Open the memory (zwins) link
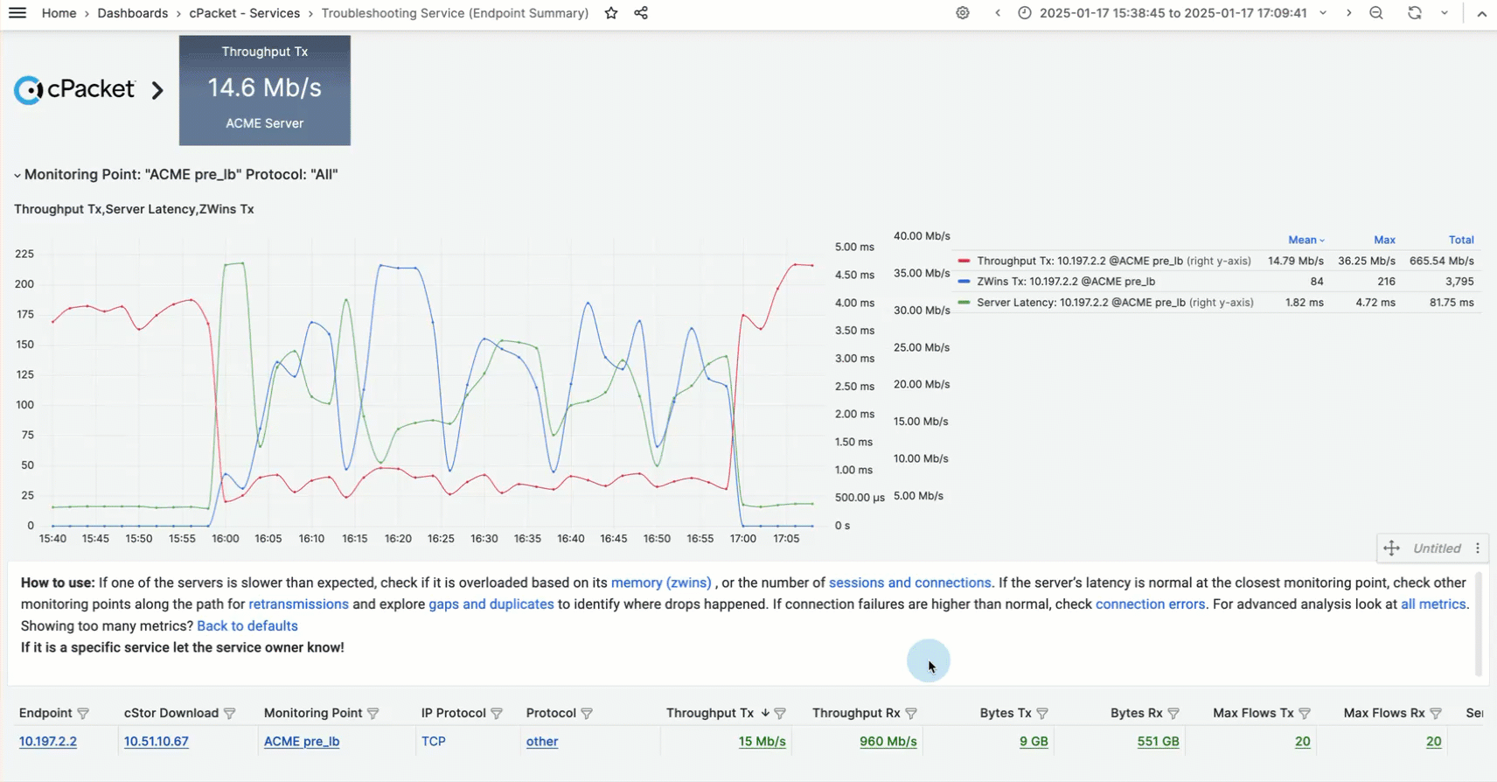The height and width of the screenshot is (782, 1497). [661, 583]
